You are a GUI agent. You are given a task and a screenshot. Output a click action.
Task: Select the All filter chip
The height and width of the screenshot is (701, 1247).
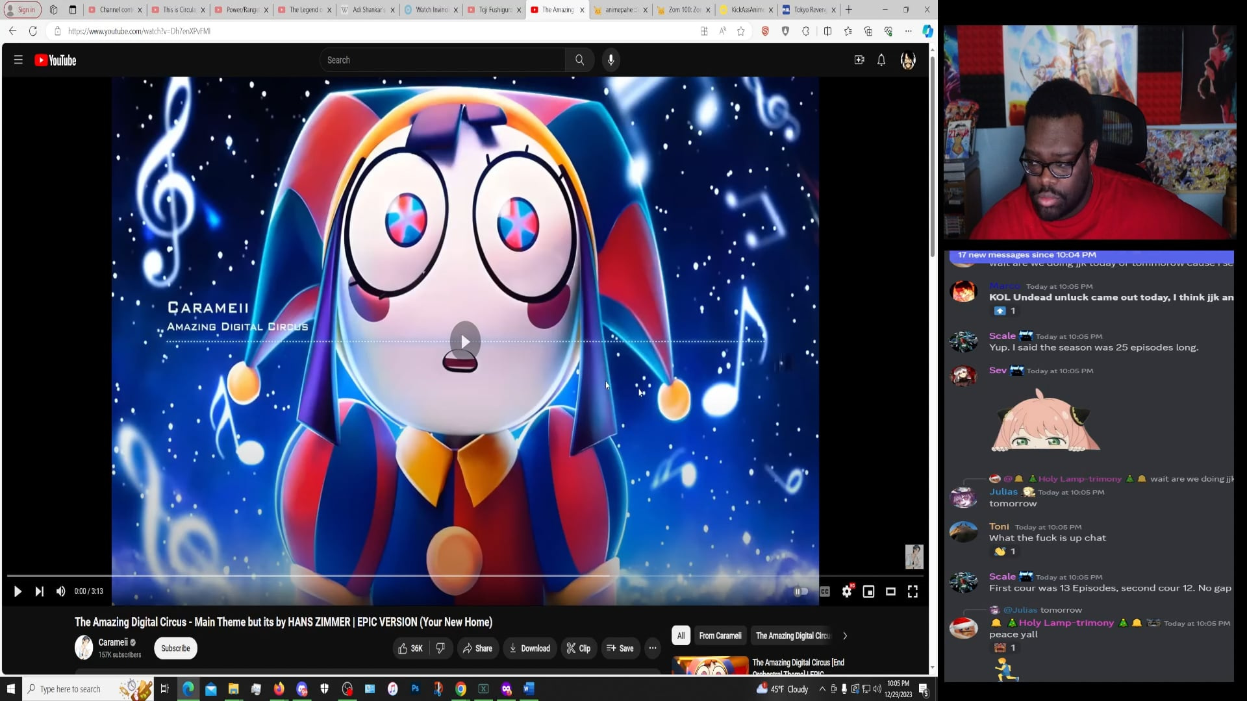coord(681,636)
